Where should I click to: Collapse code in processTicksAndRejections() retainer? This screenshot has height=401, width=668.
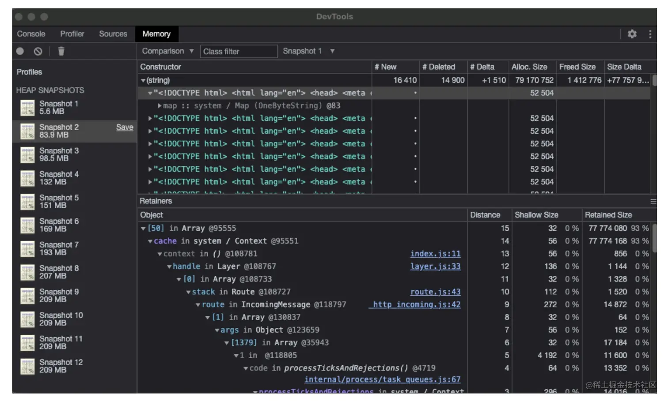pos(246,368)
